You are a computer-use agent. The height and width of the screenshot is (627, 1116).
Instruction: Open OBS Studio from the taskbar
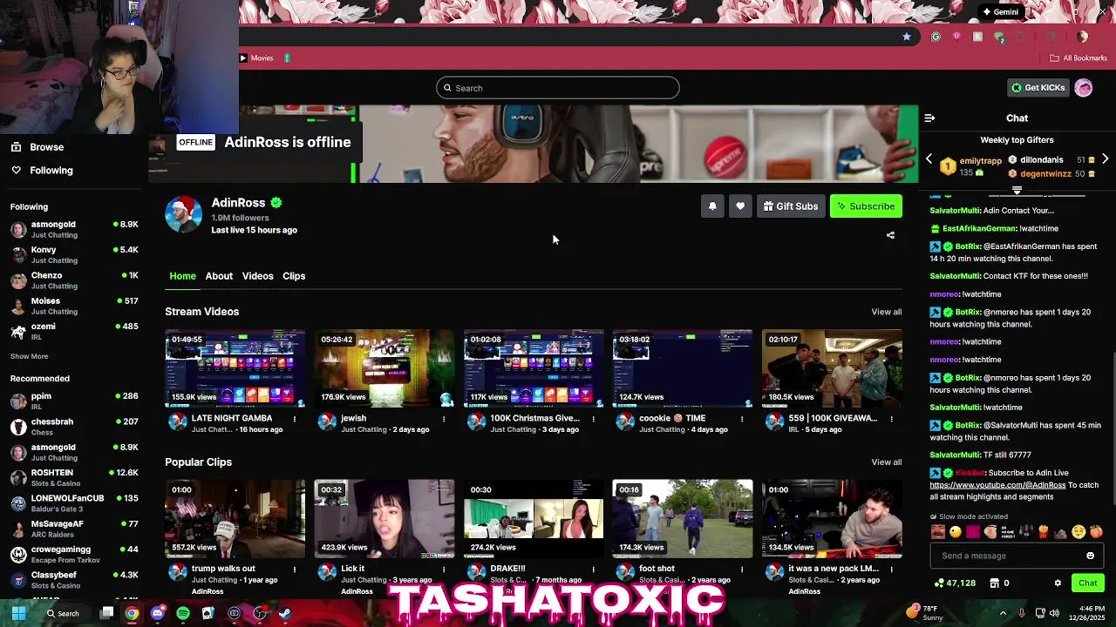(x=260, y=613)
